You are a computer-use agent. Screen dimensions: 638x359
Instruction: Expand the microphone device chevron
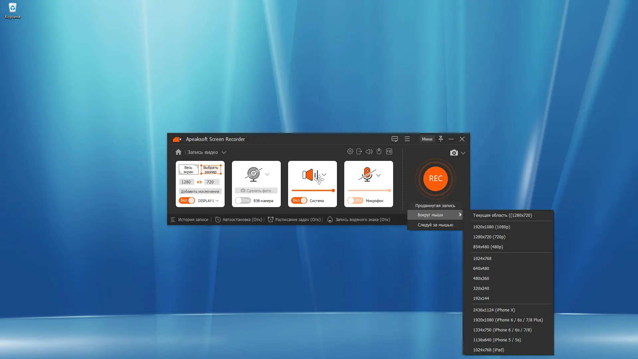tap(378, 175)
